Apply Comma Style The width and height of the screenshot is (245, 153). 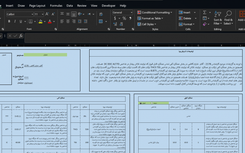130,18
